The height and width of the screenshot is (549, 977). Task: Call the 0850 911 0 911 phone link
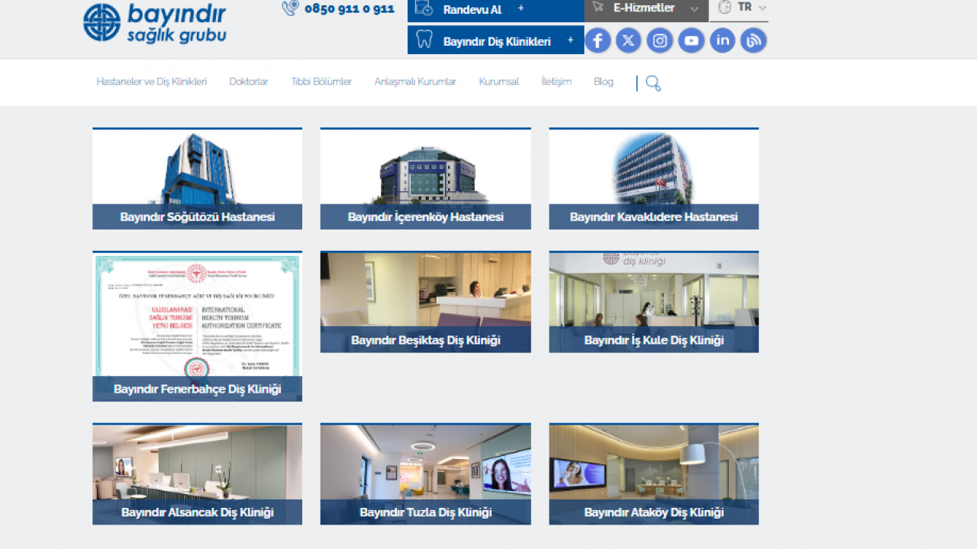click(x=340, y=9)
